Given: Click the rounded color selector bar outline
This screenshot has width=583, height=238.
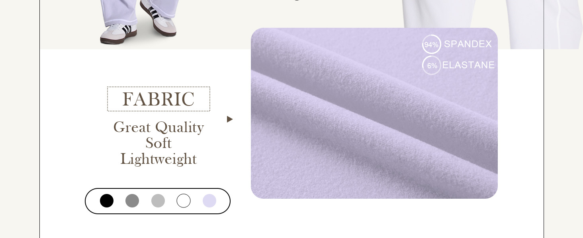Looking at the screenshot, I should tap(158, 201).
